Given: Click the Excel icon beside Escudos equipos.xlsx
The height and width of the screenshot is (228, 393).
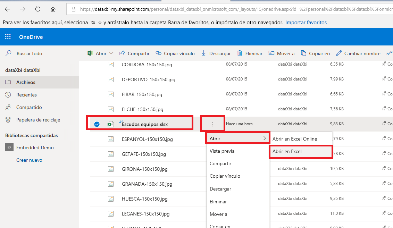Looking at the screenshot, I should [x=111, y=124].
